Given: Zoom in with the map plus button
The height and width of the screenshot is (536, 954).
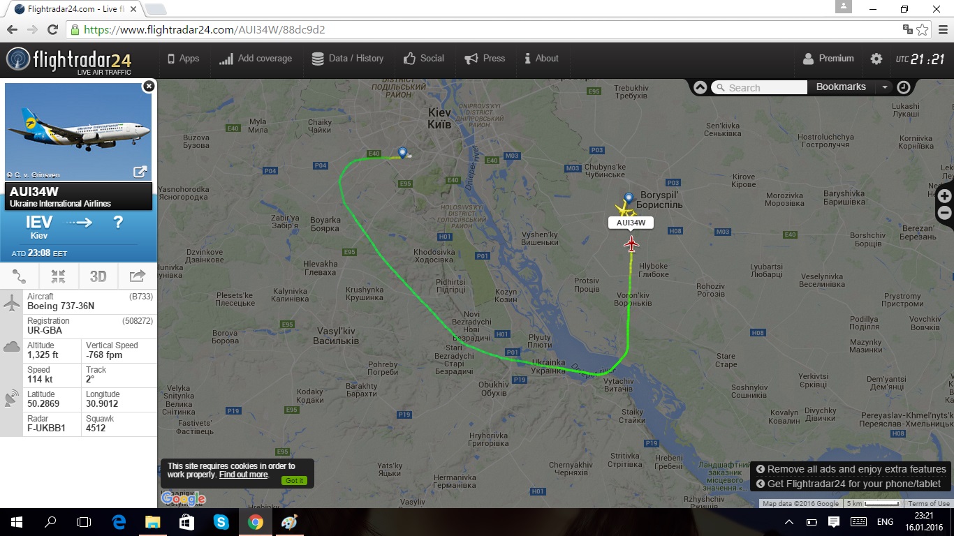Looking at the screenshot, I should (x=944, y=196).
